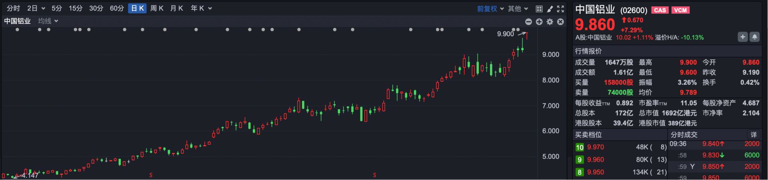Switch to the 15分 interval tab
768x180 pixels.
click(x=75, y=8)
